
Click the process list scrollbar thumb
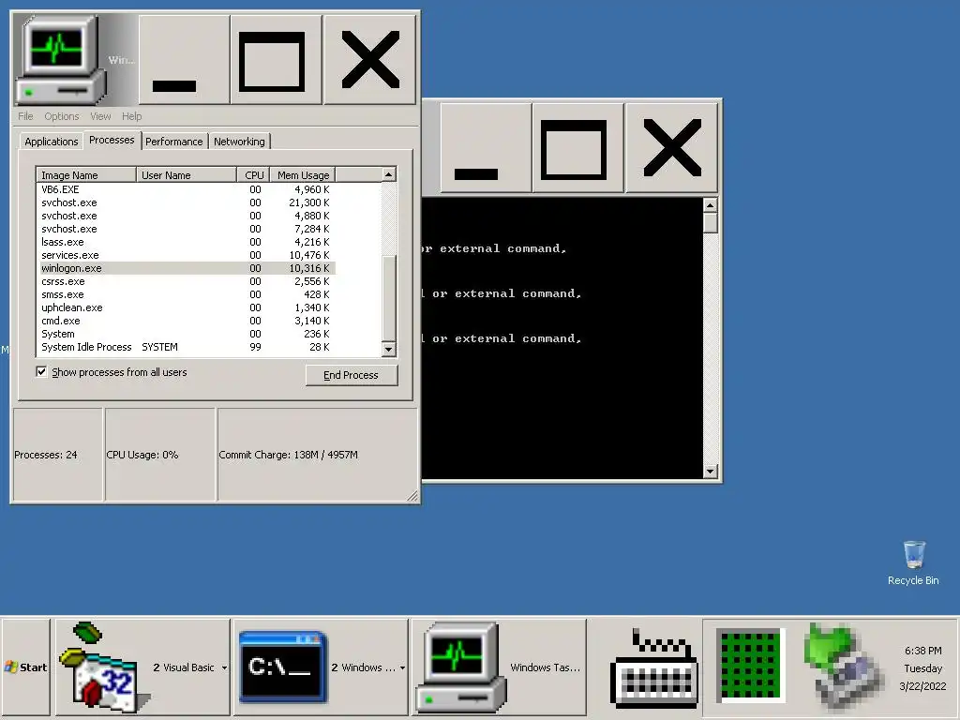pos(388,297)
